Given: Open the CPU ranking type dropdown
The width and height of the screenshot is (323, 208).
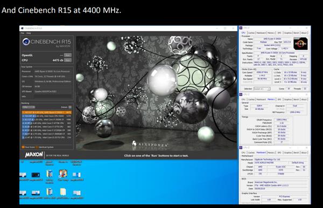Looking at the screenshot, I should 29,107.
